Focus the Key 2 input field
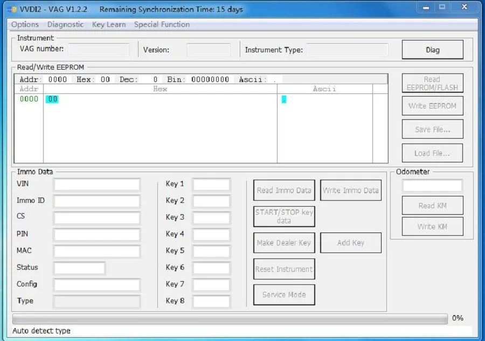485x341 pixels. pyautogui.click(x=211, y=201)
